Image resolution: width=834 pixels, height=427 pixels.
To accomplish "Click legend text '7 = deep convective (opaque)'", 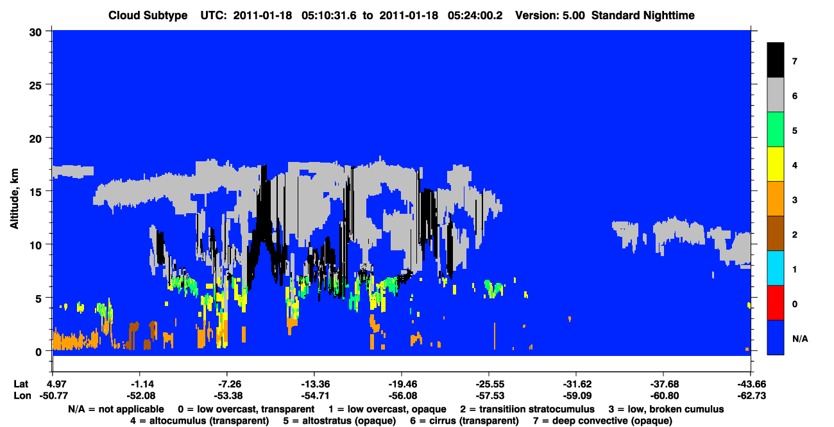I will tap(604, 421).
